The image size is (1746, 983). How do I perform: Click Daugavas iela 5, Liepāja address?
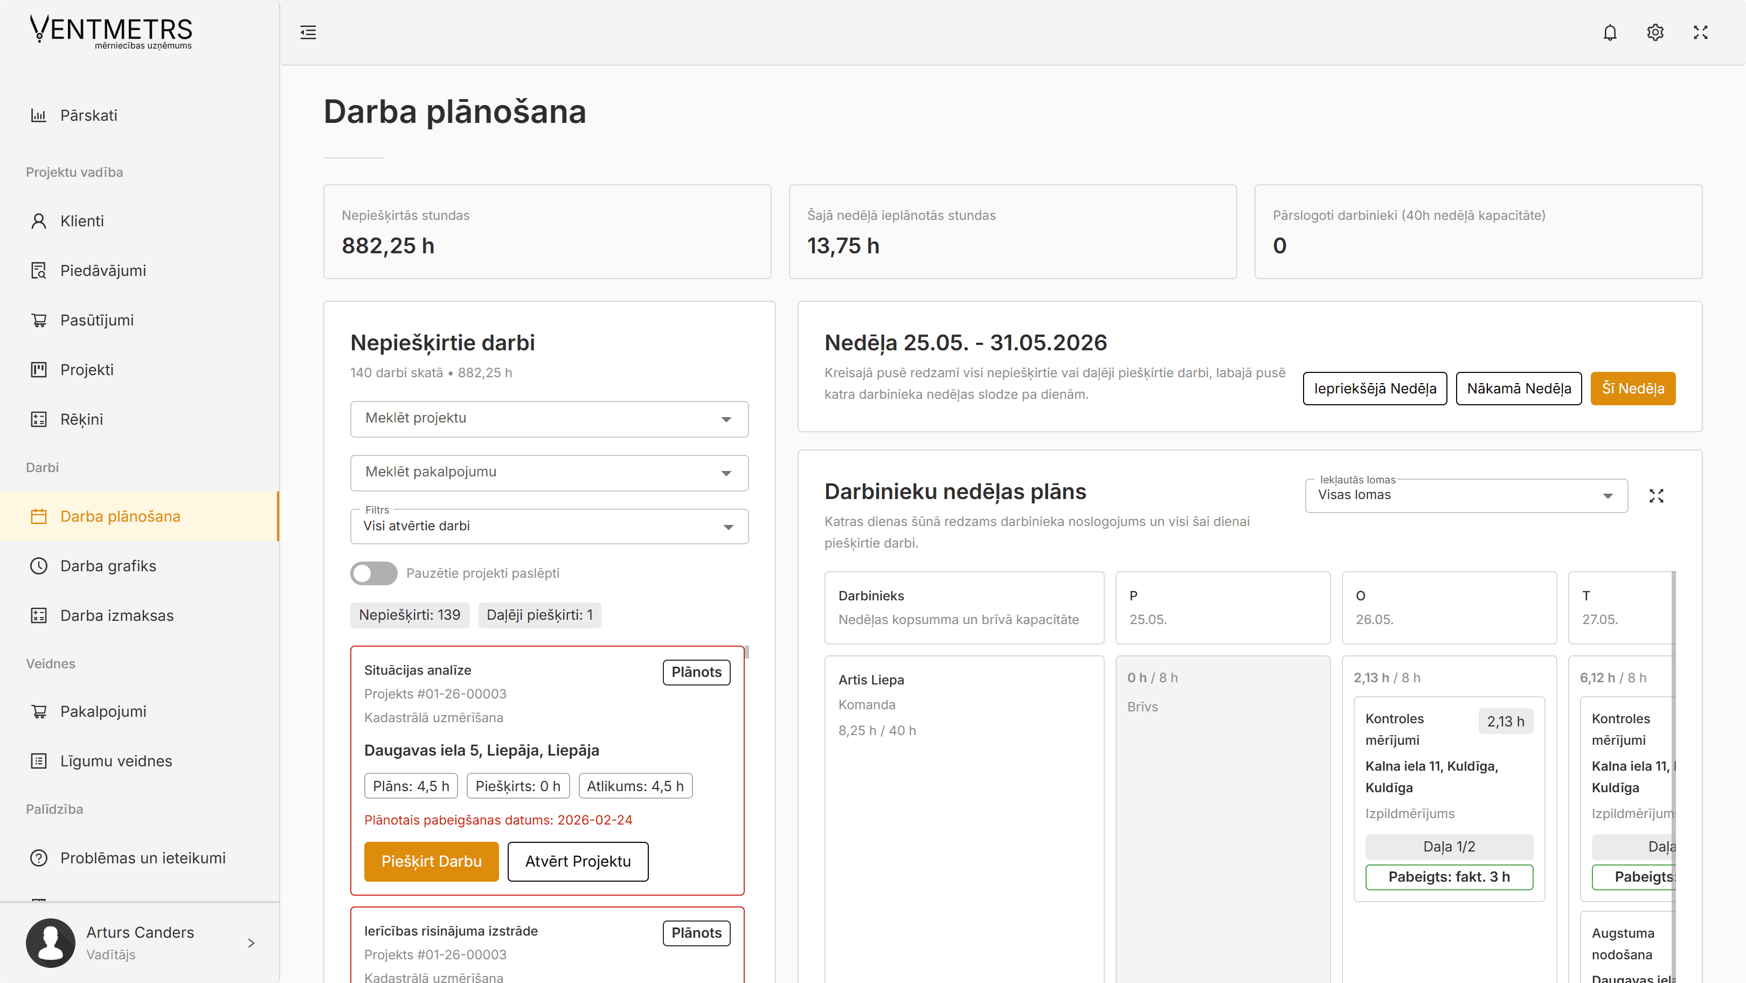pyautogui.click(x=481, y=751)
